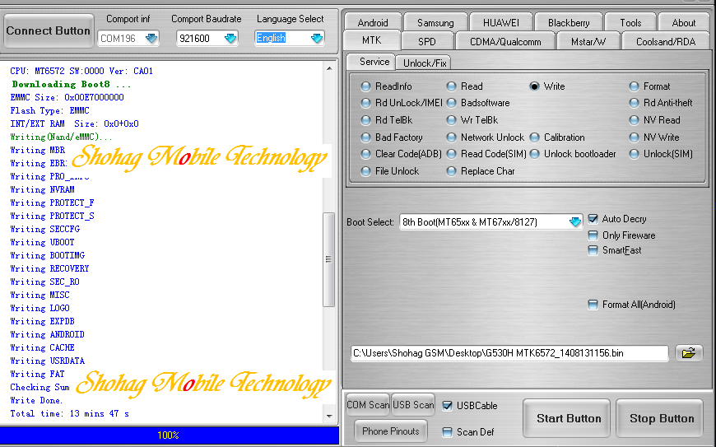Click the Stop Button
716x447 pixels.
pos(662,418)
